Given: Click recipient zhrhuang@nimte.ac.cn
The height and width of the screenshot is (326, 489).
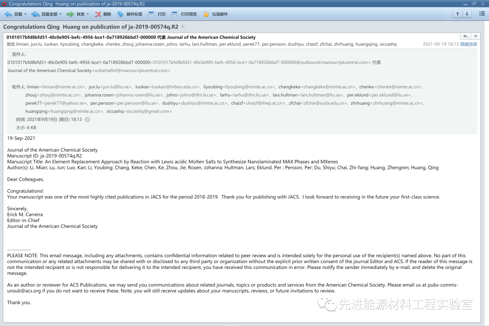Looking at the screenshot, I should click(396, 103).
